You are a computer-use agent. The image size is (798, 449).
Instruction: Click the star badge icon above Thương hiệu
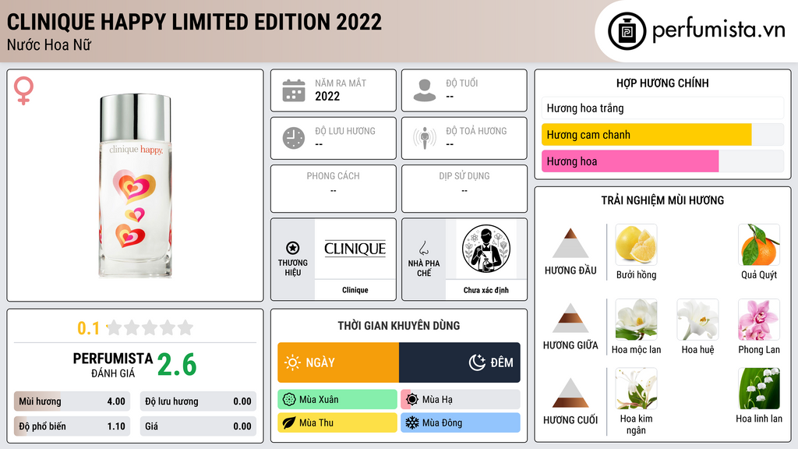pos(293,248)
